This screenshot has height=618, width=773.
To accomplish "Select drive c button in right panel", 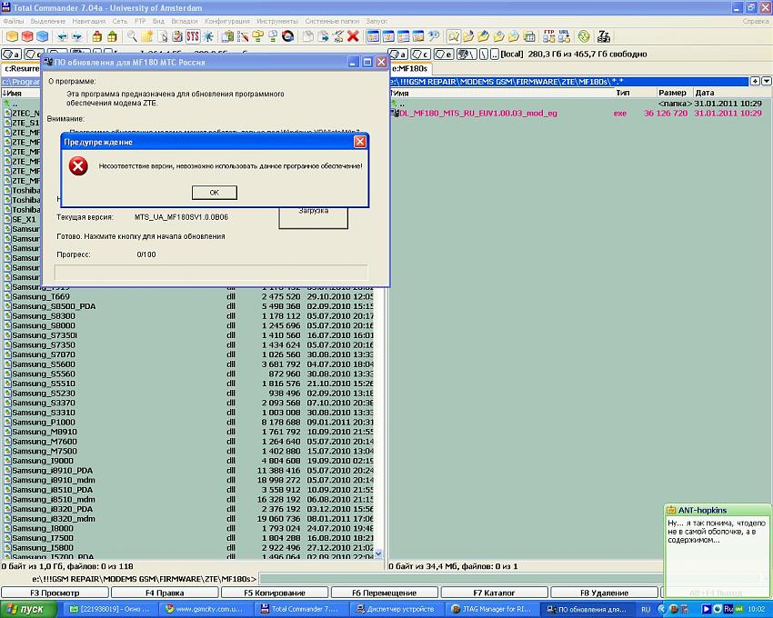I will [421, 55].
